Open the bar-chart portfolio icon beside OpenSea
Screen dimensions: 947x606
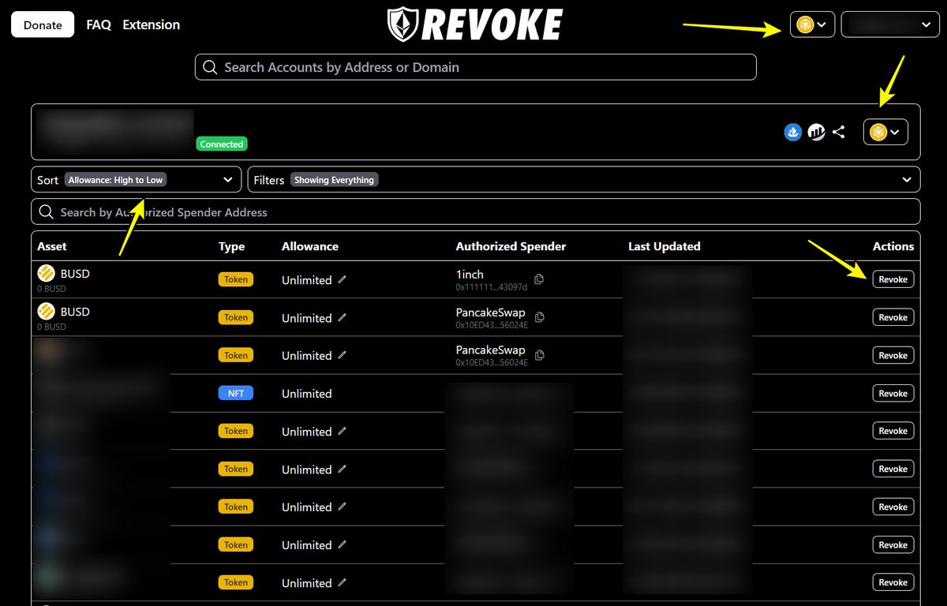click(x=816, y=132)
